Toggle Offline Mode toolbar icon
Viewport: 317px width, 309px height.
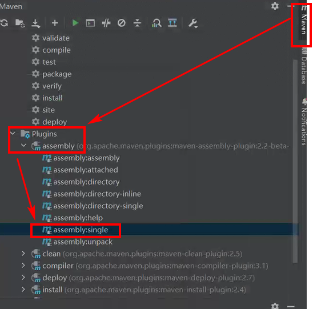pyautogui.click(x=106, y=23)
